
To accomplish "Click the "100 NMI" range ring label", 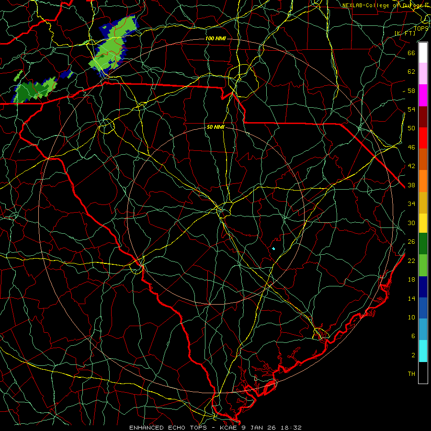I will 215,38.
